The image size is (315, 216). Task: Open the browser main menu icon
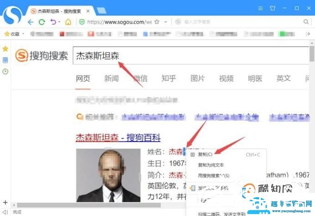[x=260, y=8]
